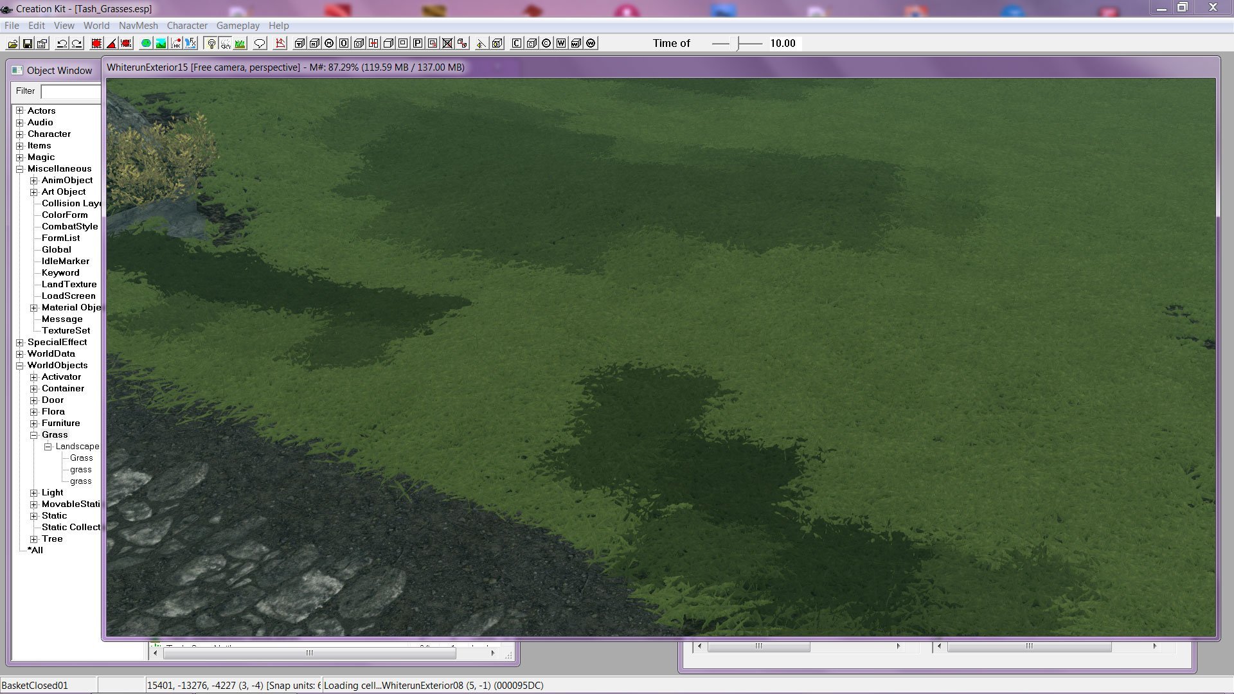1234x694 pixels.
Task: Open the NavMesh menu
Action: point(138,26)
